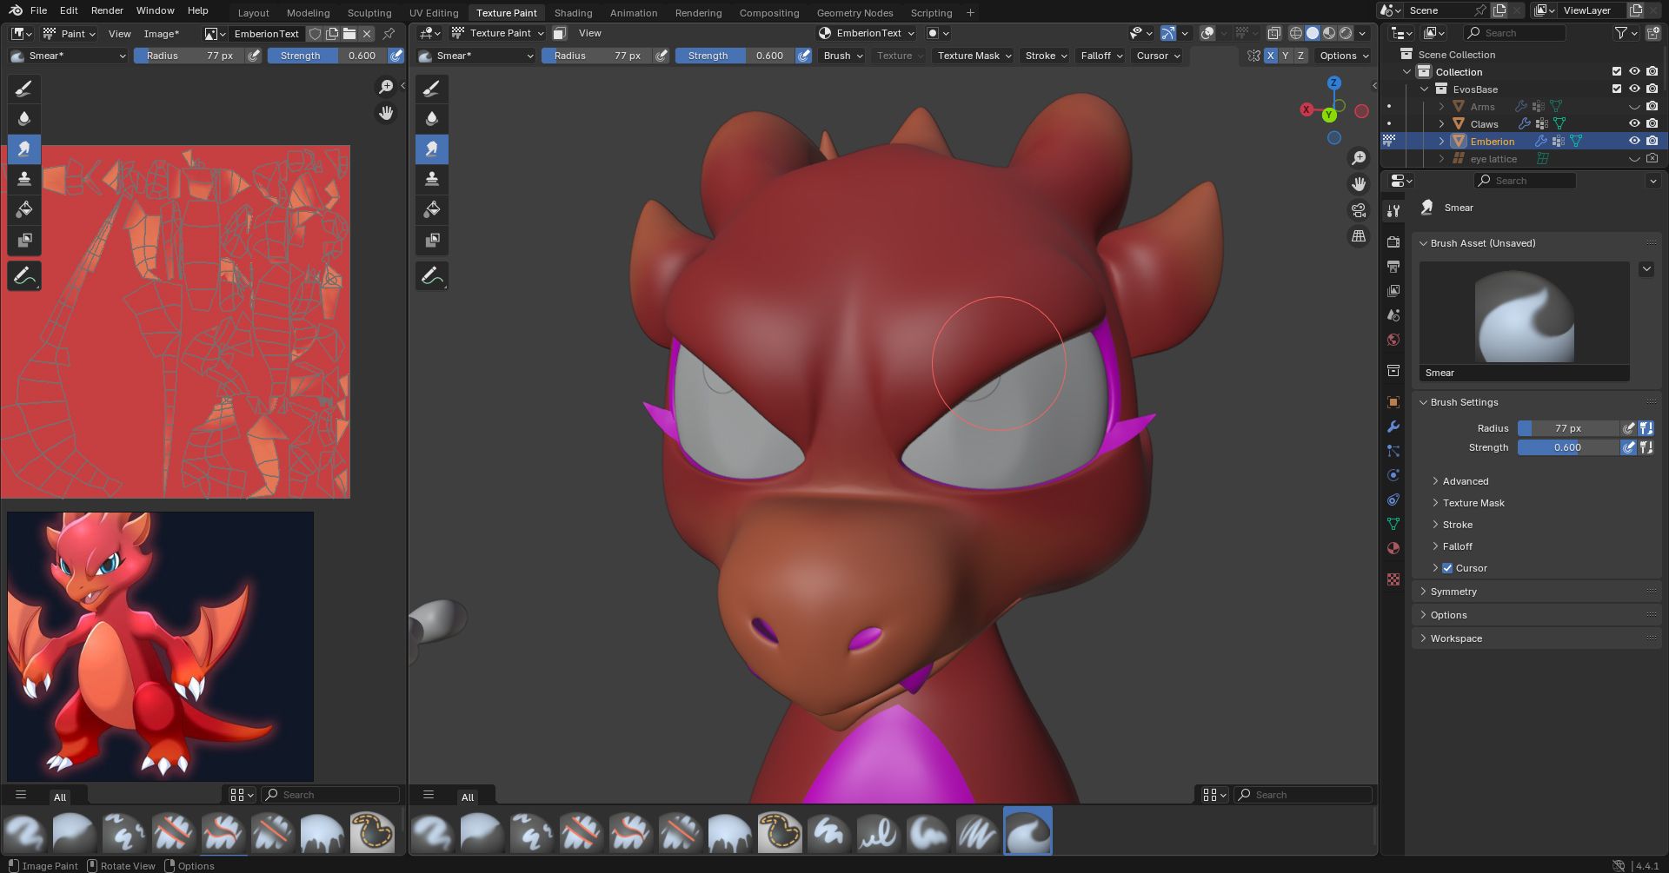Screen dimensions: 1669x873
Task: Open the Falloff dropdown in the viewport header
Action: pos(1100,56)
